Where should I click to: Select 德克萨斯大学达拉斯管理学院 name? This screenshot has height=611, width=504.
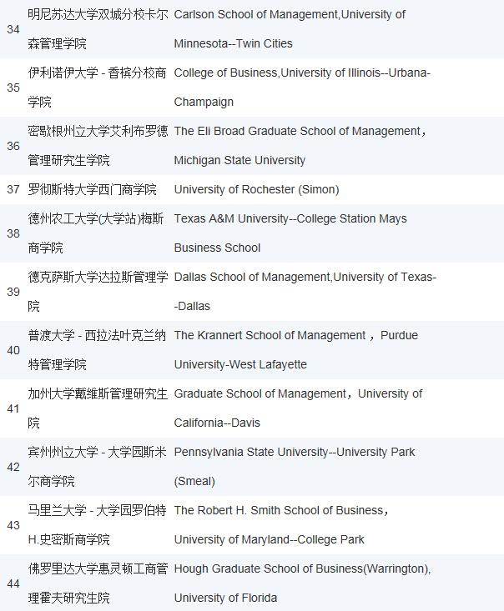pos(98,292)
